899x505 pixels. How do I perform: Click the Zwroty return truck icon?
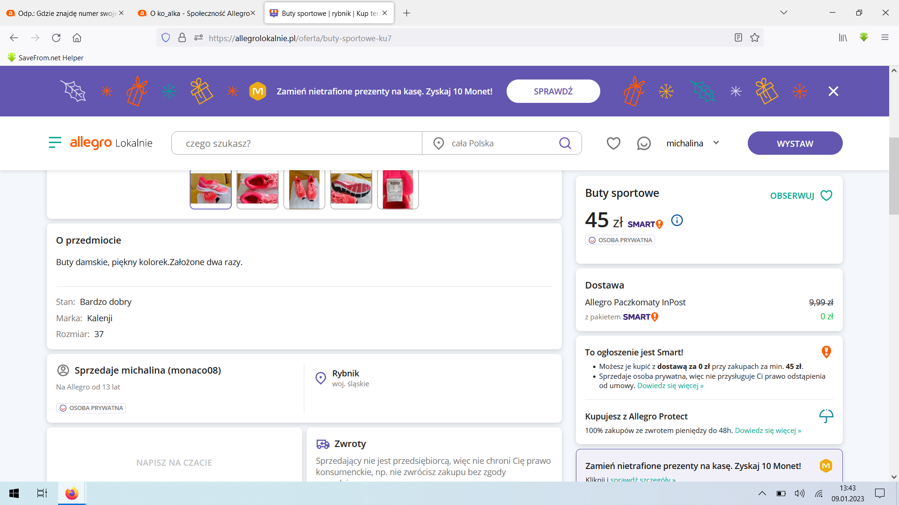[x=323, y=444]
